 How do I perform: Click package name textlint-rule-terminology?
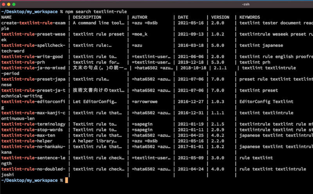tap(33, 124)
